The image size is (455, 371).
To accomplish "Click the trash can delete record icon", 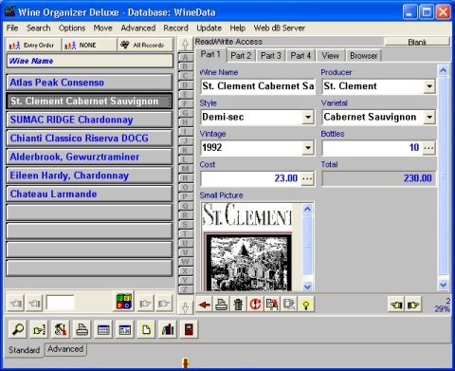I will click(238, 305).
